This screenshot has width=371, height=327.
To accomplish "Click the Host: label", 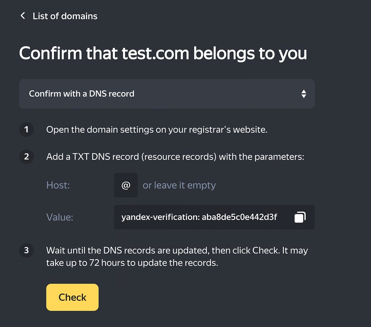I will click(58, 185).
